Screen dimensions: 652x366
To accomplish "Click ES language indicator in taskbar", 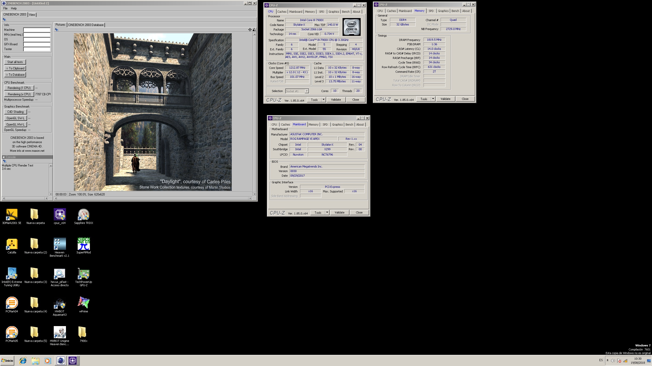I will click(601, 360).
